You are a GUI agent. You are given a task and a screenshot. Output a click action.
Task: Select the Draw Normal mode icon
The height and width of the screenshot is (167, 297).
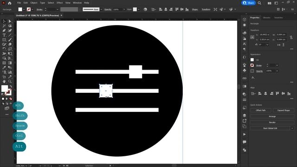pos(3,103)
